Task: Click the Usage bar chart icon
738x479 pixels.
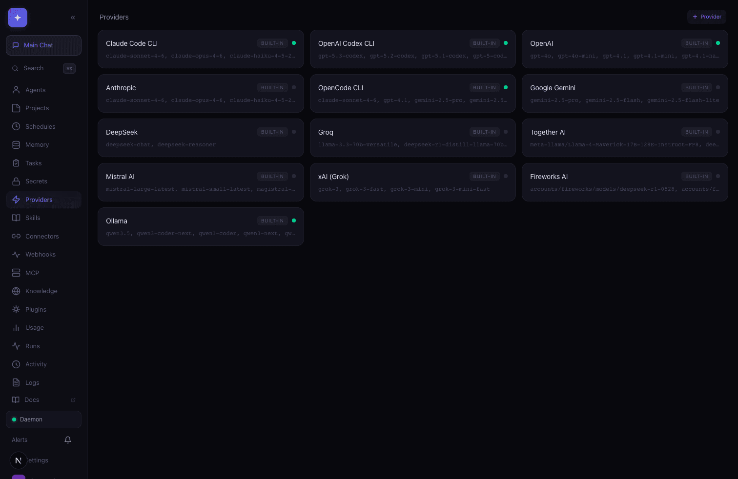Action: coord(16,328)
